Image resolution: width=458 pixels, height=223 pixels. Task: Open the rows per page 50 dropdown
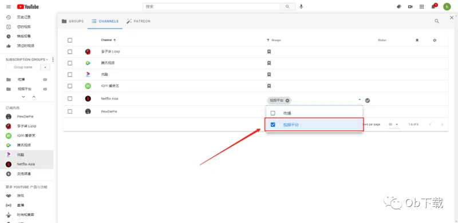tap(393, 124)
